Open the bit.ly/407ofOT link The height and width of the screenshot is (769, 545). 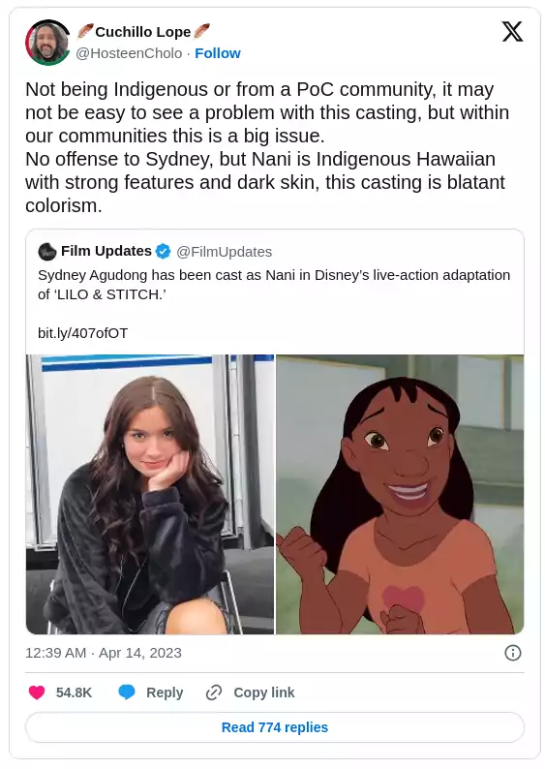pyautogui.click(x=83, y=333)
